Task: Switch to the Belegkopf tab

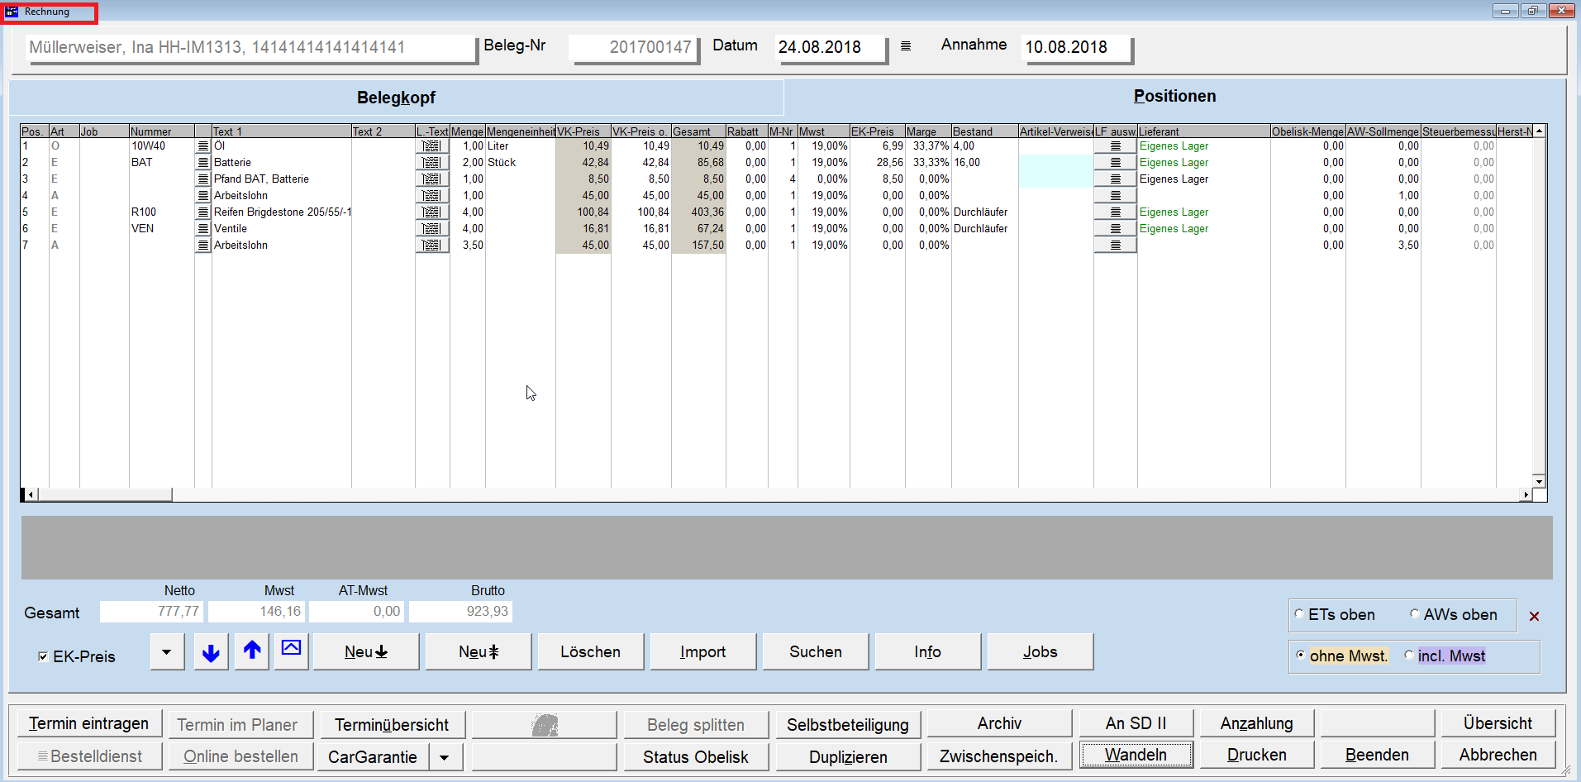Action: (x=396, y=98)
